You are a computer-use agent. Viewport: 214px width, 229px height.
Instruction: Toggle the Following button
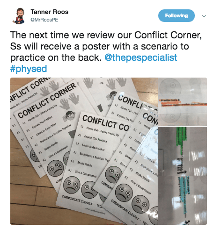pos(177,15)
